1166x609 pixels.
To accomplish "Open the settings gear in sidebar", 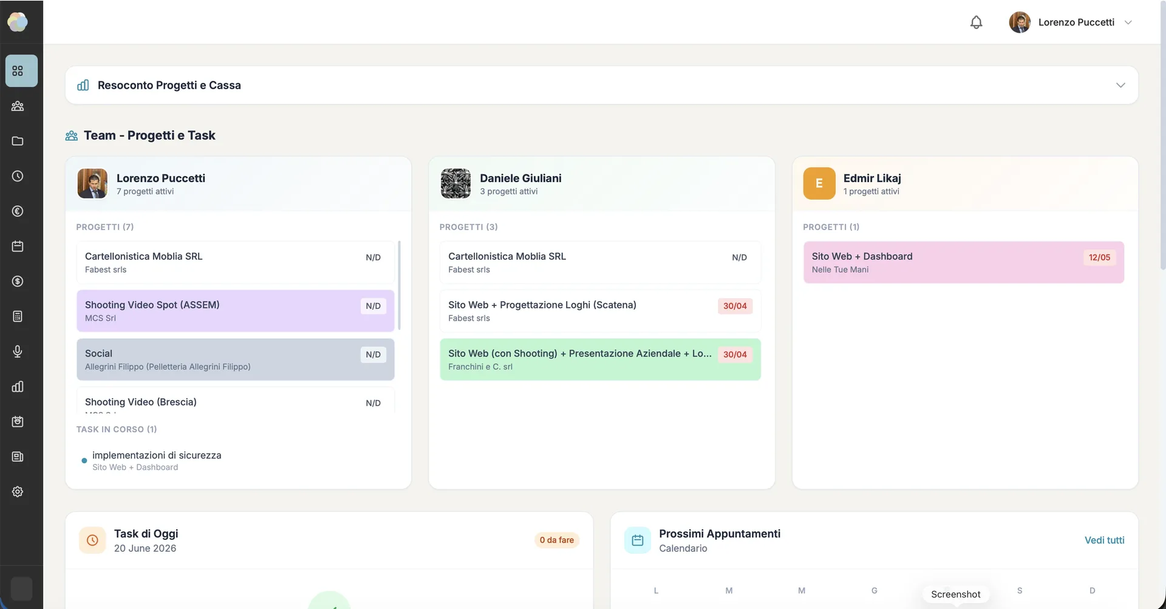I will pyautogui.click(x=18, y=492).
